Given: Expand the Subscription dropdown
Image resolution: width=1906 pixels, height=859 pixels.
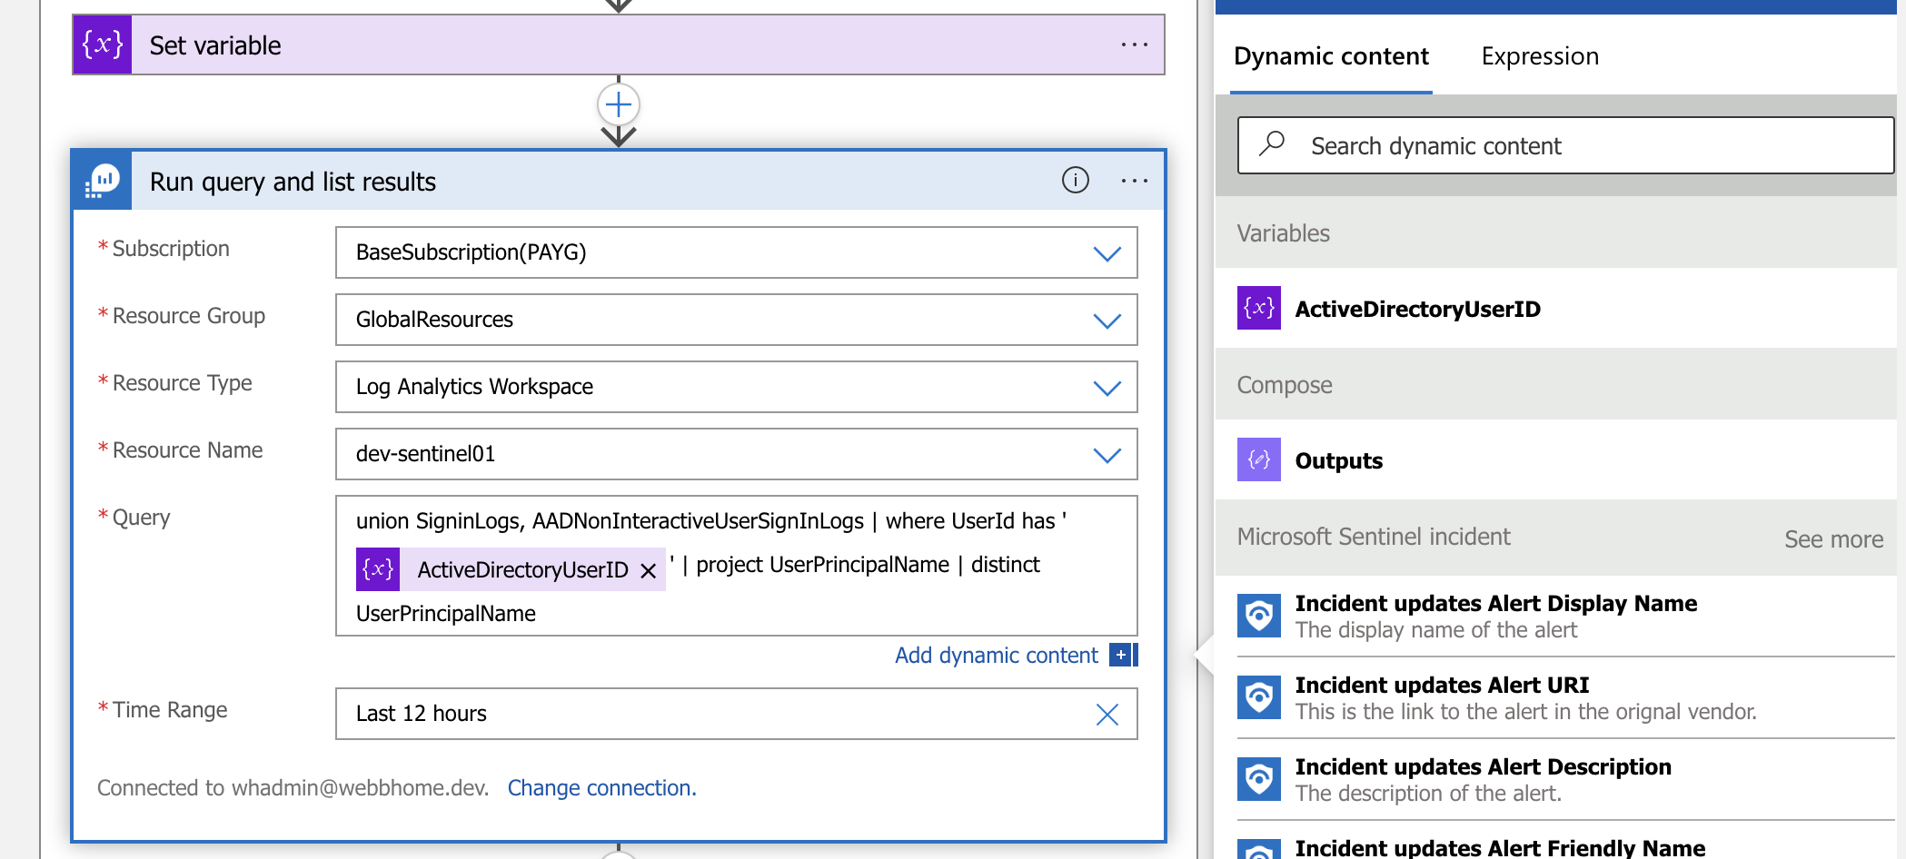Looking at the screenshot, I should (1107, 253).
